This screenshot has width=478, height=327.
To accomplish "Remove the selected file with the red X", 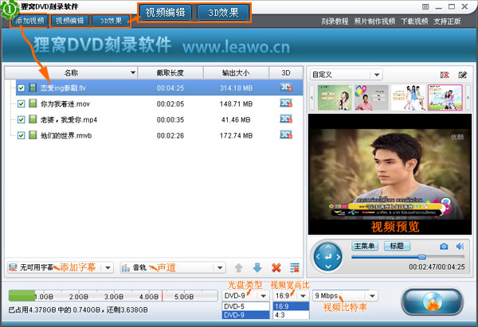I will (x=276, y=268).
